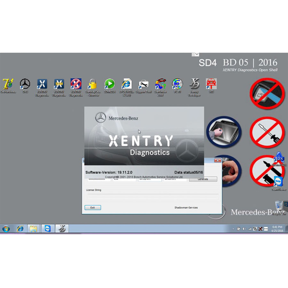Open Windows Explorer folder in the taskbar
The height and width of the screenshot is (288, 288).
pos(33,228)
